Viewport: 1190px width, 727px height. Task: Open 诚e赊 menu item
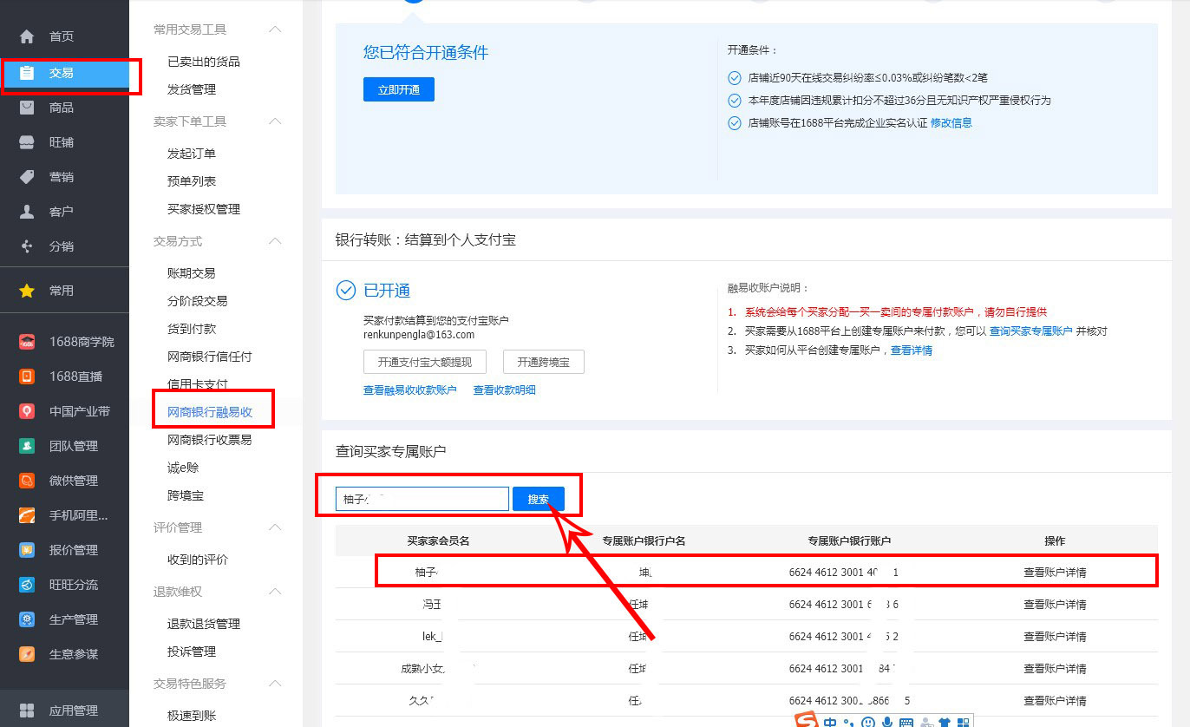tap(183, 468)
